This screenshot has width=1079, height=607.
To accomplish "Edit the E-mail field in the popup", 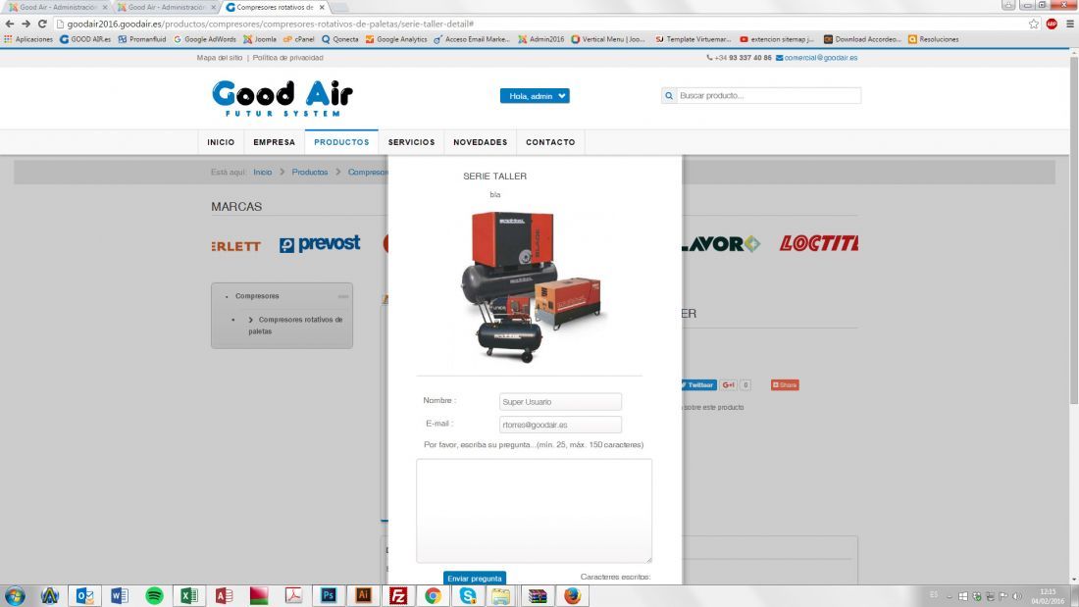I will coord(560,425).
